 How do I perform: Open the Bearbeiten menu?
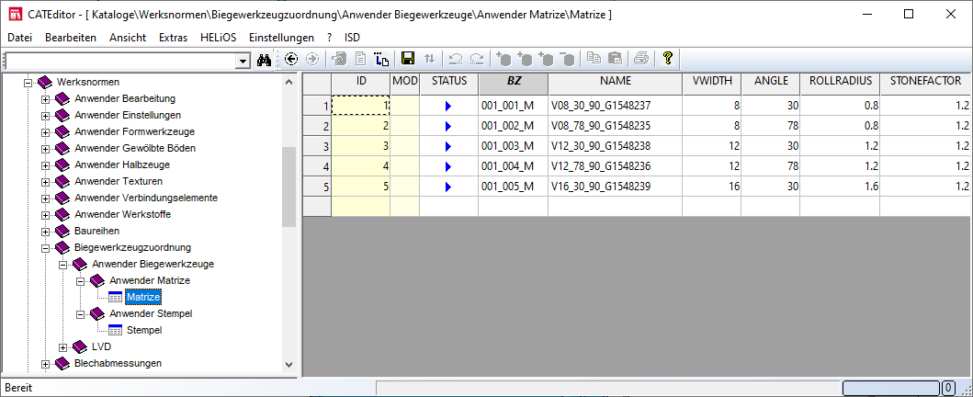[71, 38]
